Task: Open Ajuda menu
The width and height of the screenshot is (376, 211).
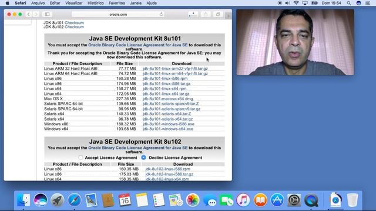Action: [x=152, y=3]
